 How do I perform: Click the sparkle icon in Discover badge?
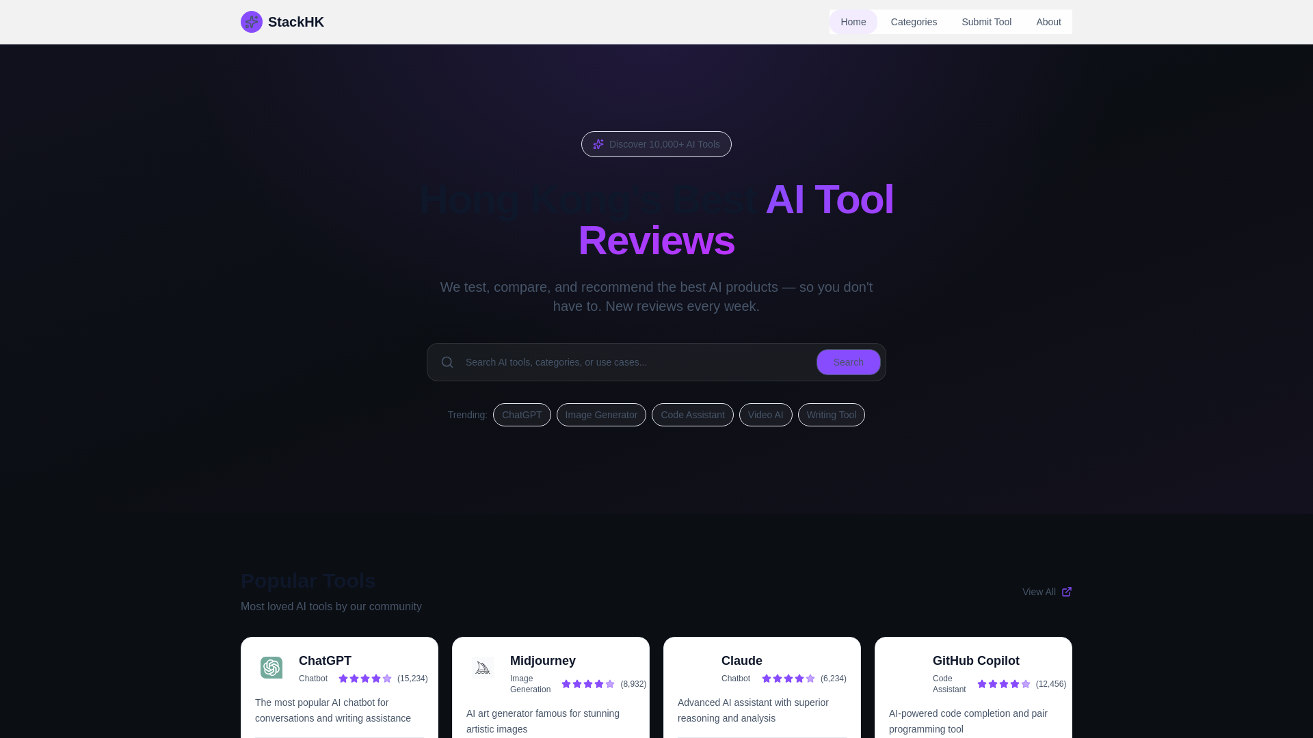598,144
